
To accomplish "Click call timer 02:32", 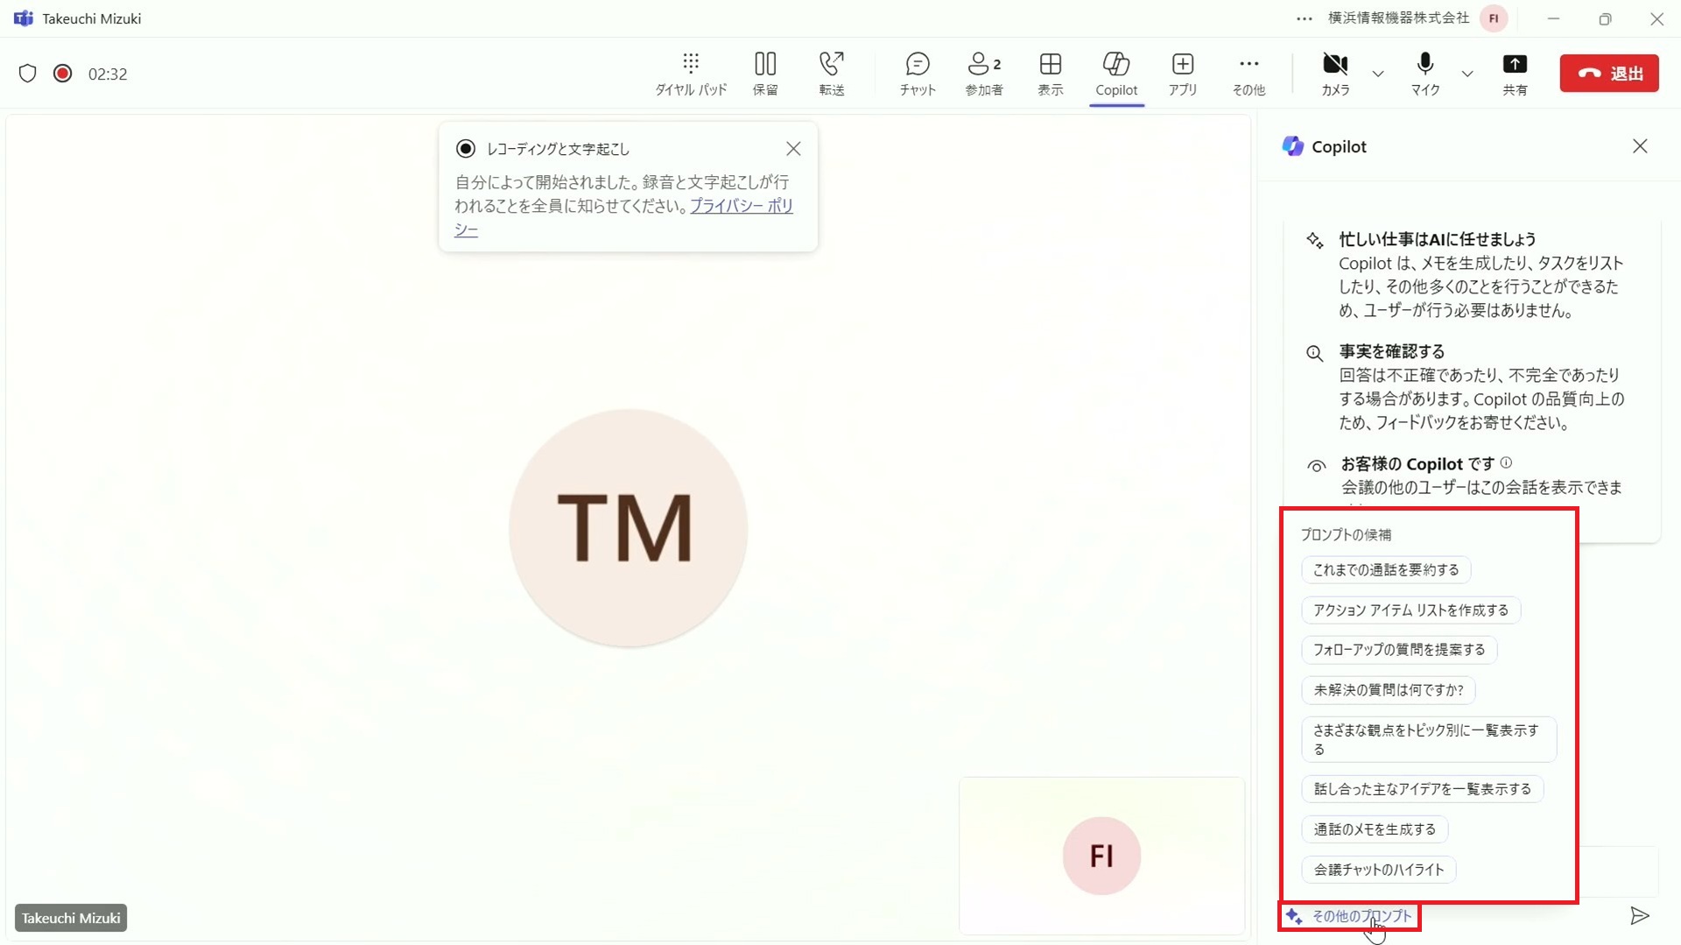I will pos(108,74).
